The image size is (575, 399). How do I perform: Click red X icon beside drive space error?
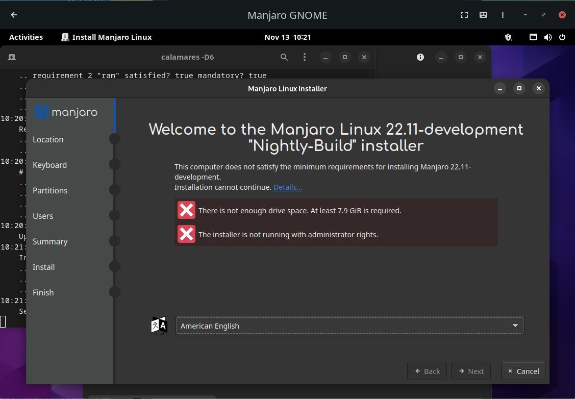click(186, 210)
